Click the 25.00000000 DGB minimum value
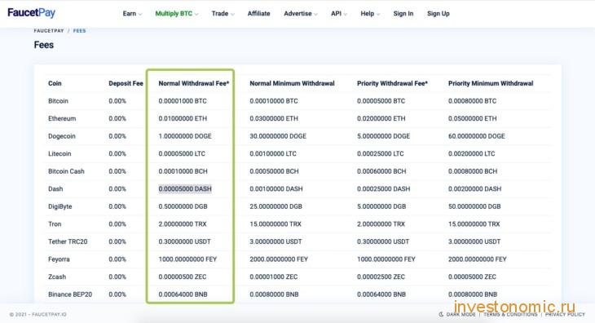The width and height of the screenshot is (595, 323). click(x=275, y=206)
